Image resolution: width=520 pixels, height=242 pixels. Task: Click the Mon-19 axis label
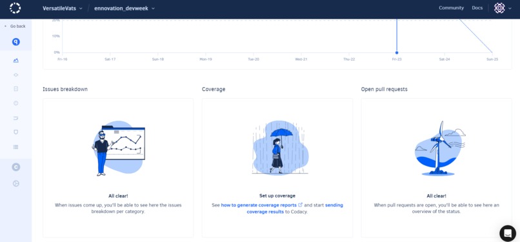click(206, 59)
